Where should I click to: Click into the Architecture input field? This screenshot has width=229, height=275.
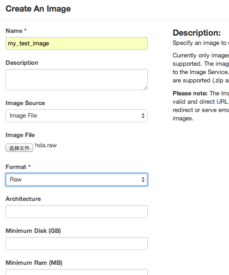coord(77,212)
